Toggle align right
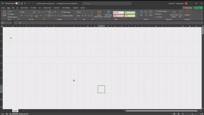Viewport: 204px width, 115px height. (x=52, y=16)
